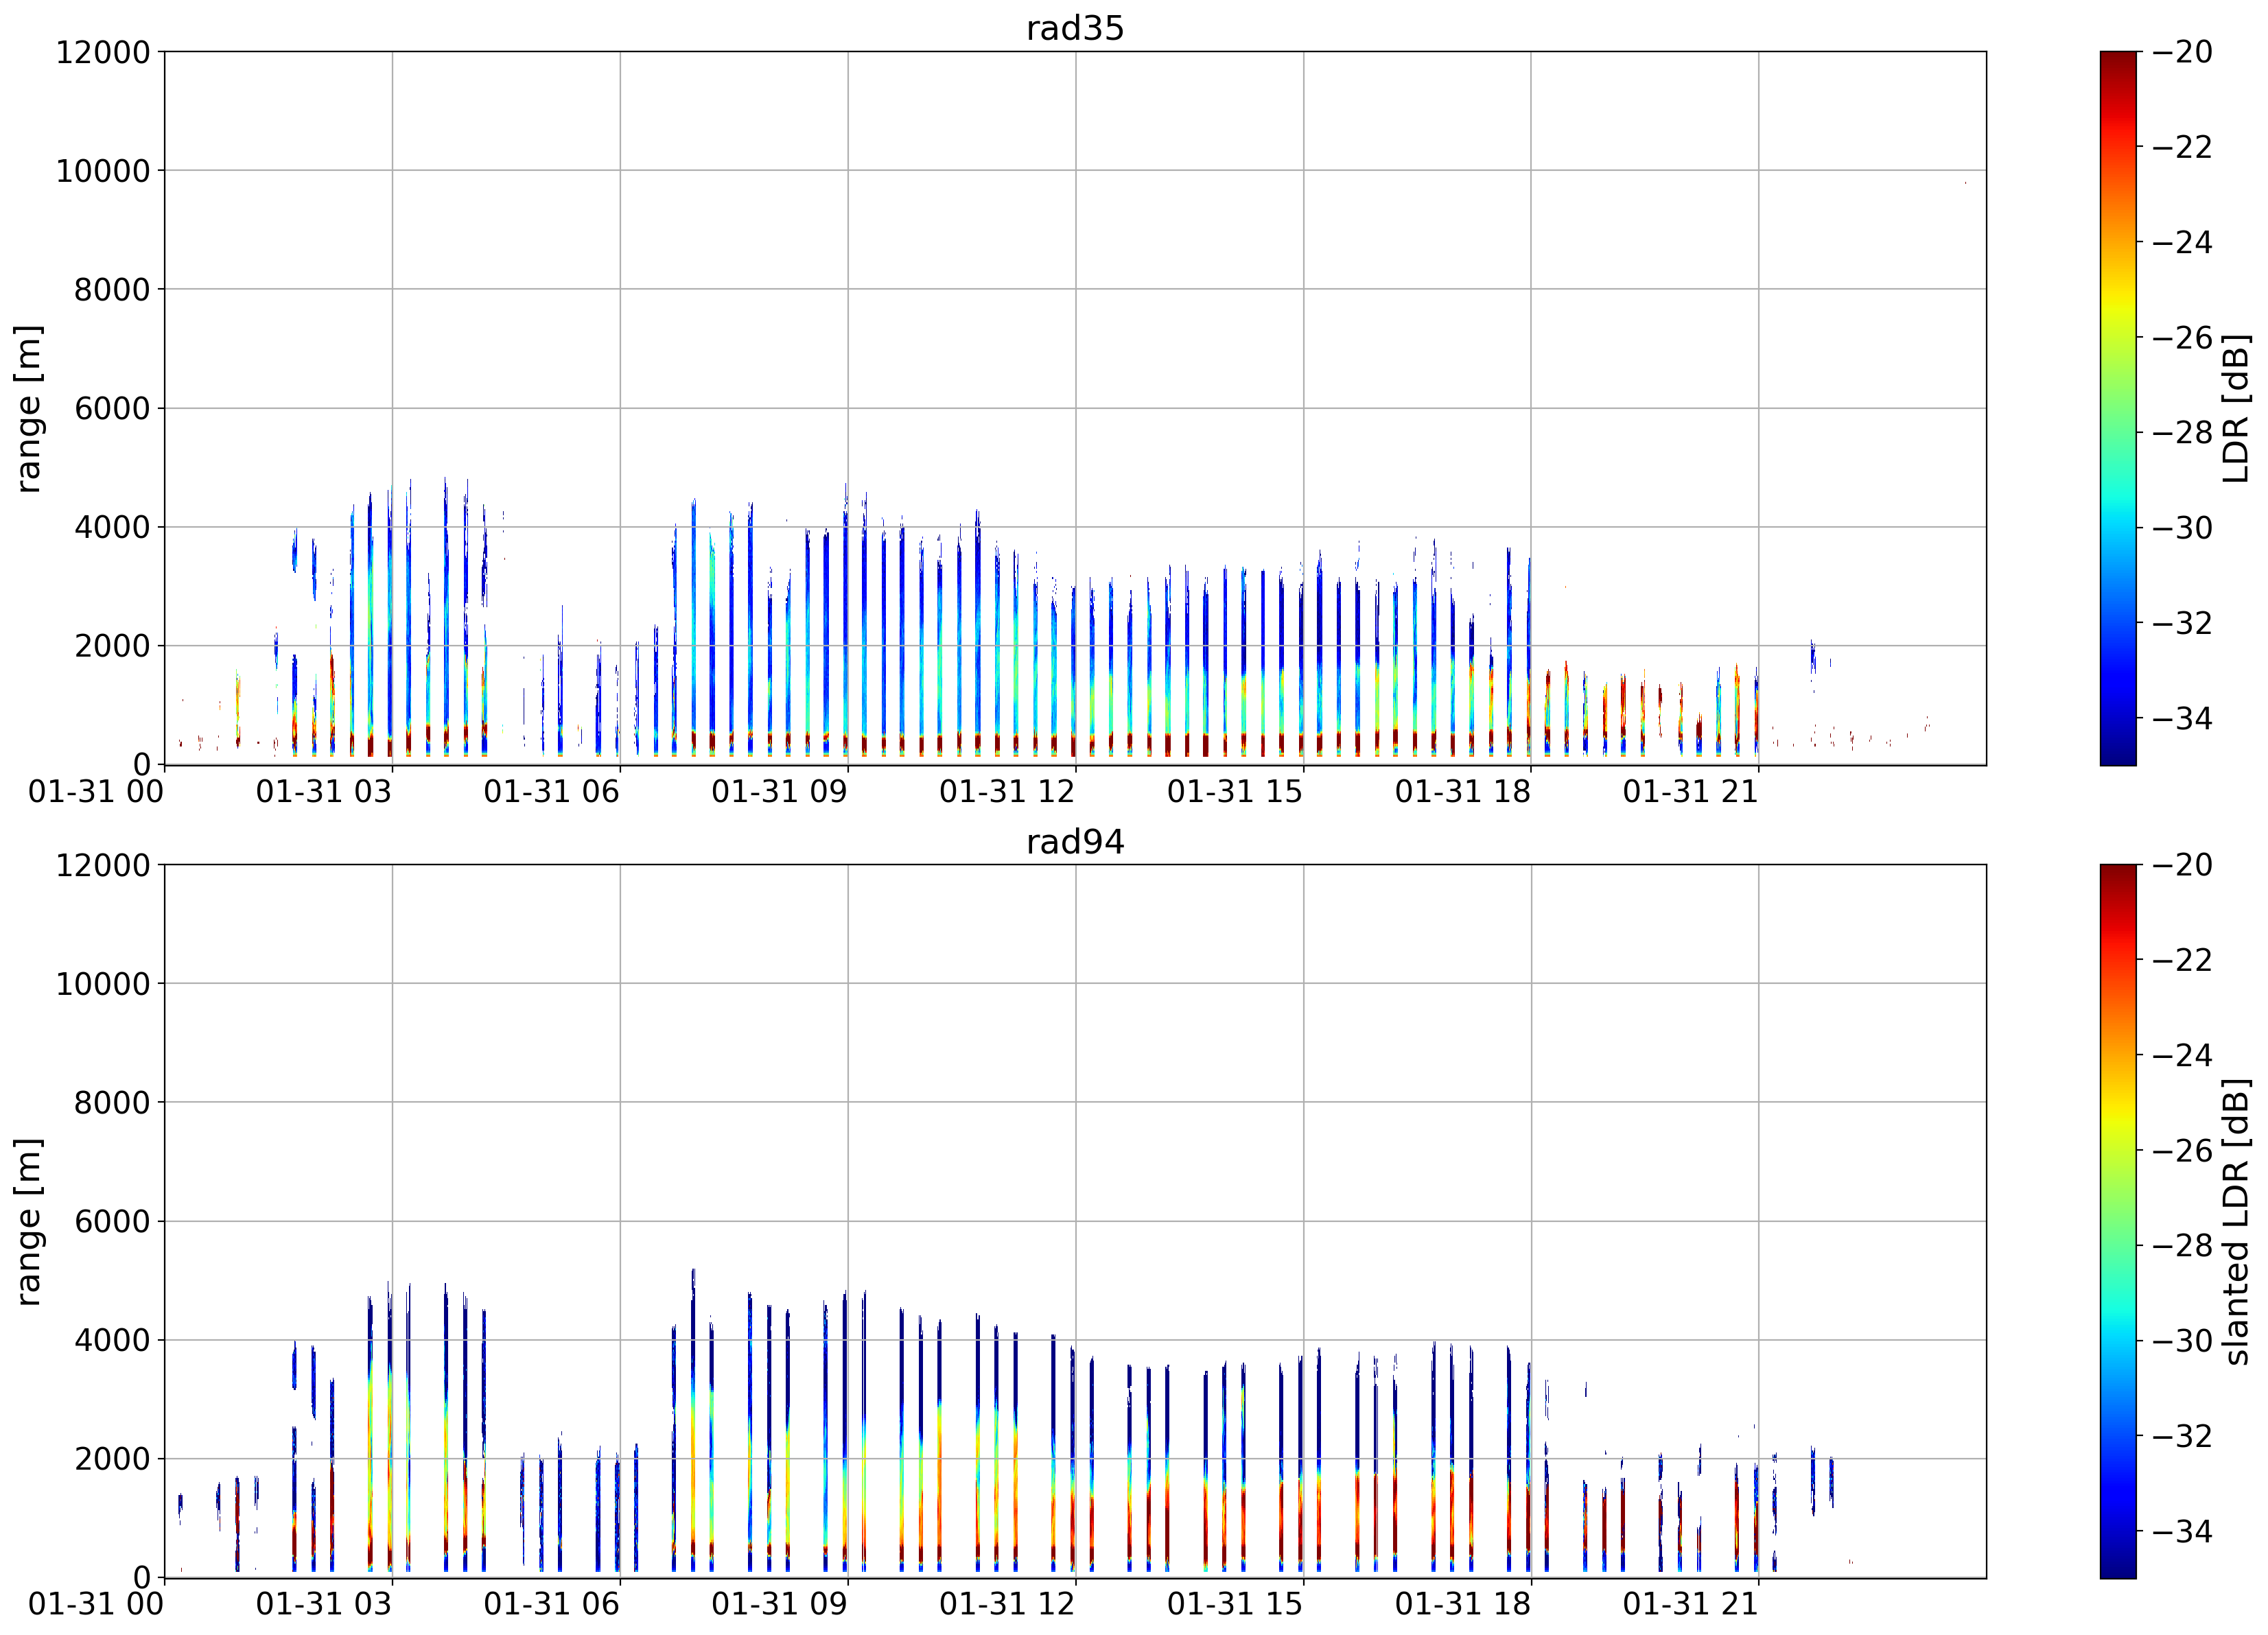2268x1635 pixels.
Task: Pick "4000" tick on rad35 range axis
Action: (112, 527)
